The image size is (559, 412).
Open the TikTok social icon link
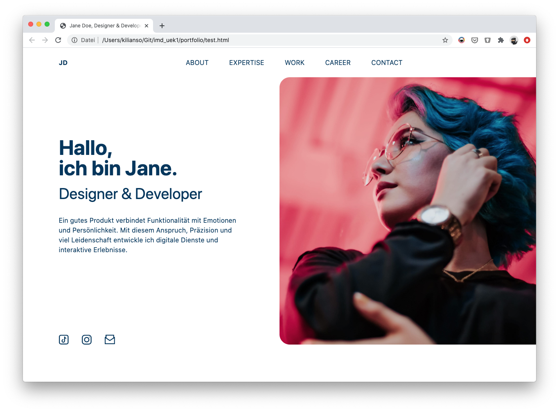(x=64, y=340)
